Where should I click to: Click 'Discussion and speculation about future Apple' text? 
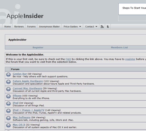53,84
